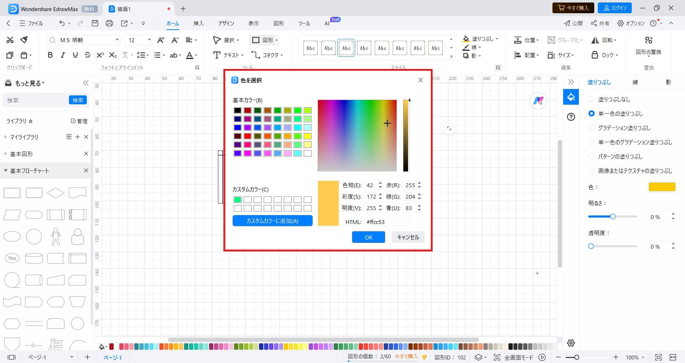Switch to 影 tab in right panel

point(669,82)
